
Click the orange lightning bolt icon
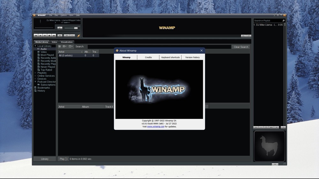point(78,36)
